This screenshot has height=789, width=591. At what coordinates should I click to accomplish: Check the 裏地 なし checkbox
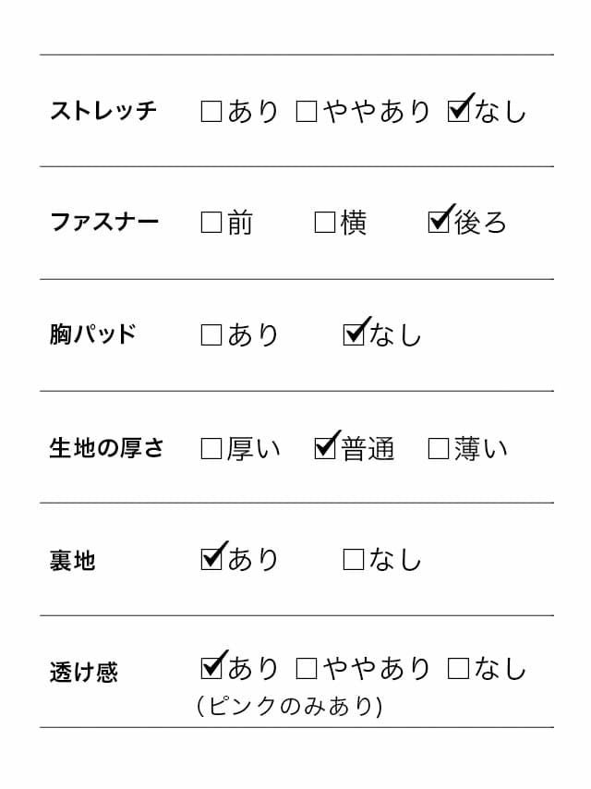354,560
